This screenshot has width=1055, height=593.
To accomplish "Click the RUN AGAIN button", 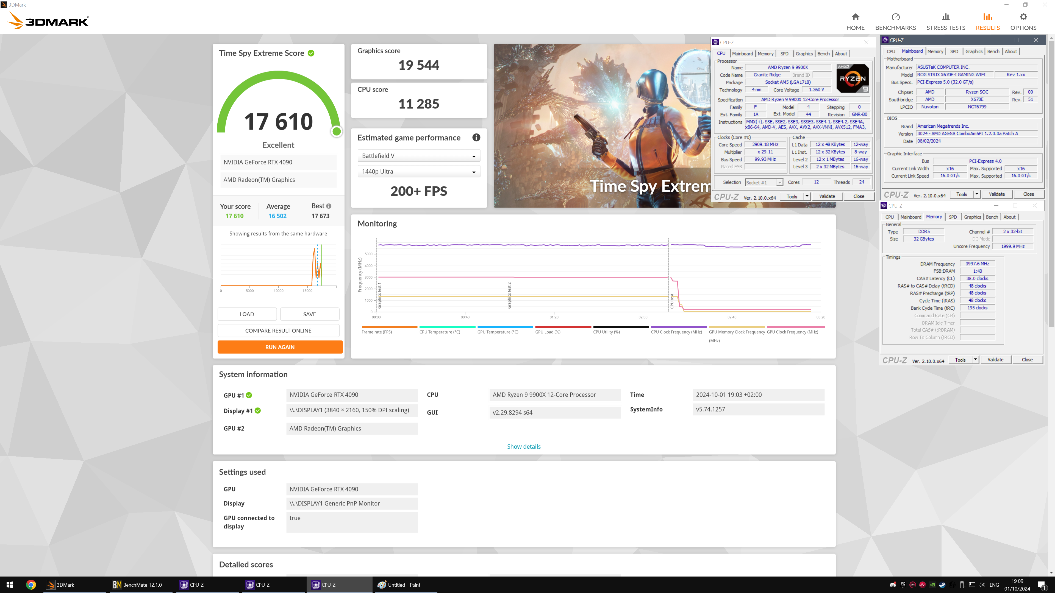I will point(280,347).
